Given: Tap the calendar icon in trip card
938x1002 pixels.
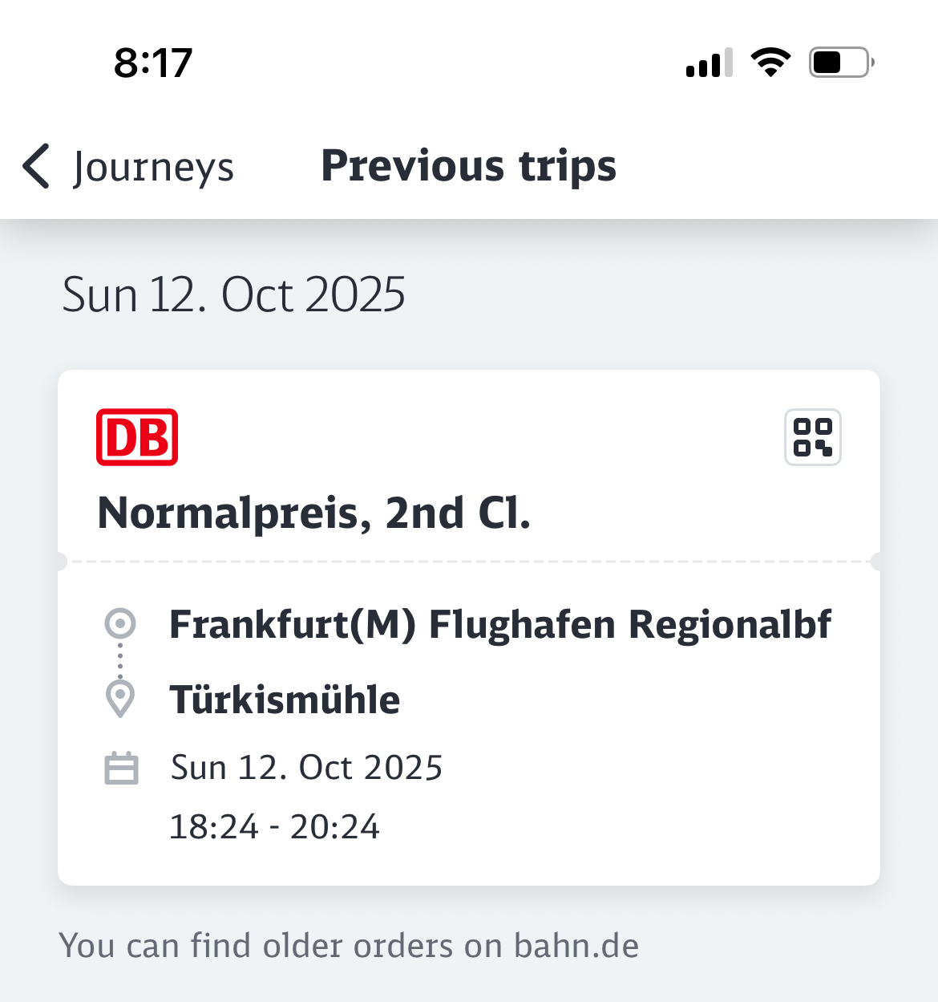Looking at the screenshot, I should point(121,768).
